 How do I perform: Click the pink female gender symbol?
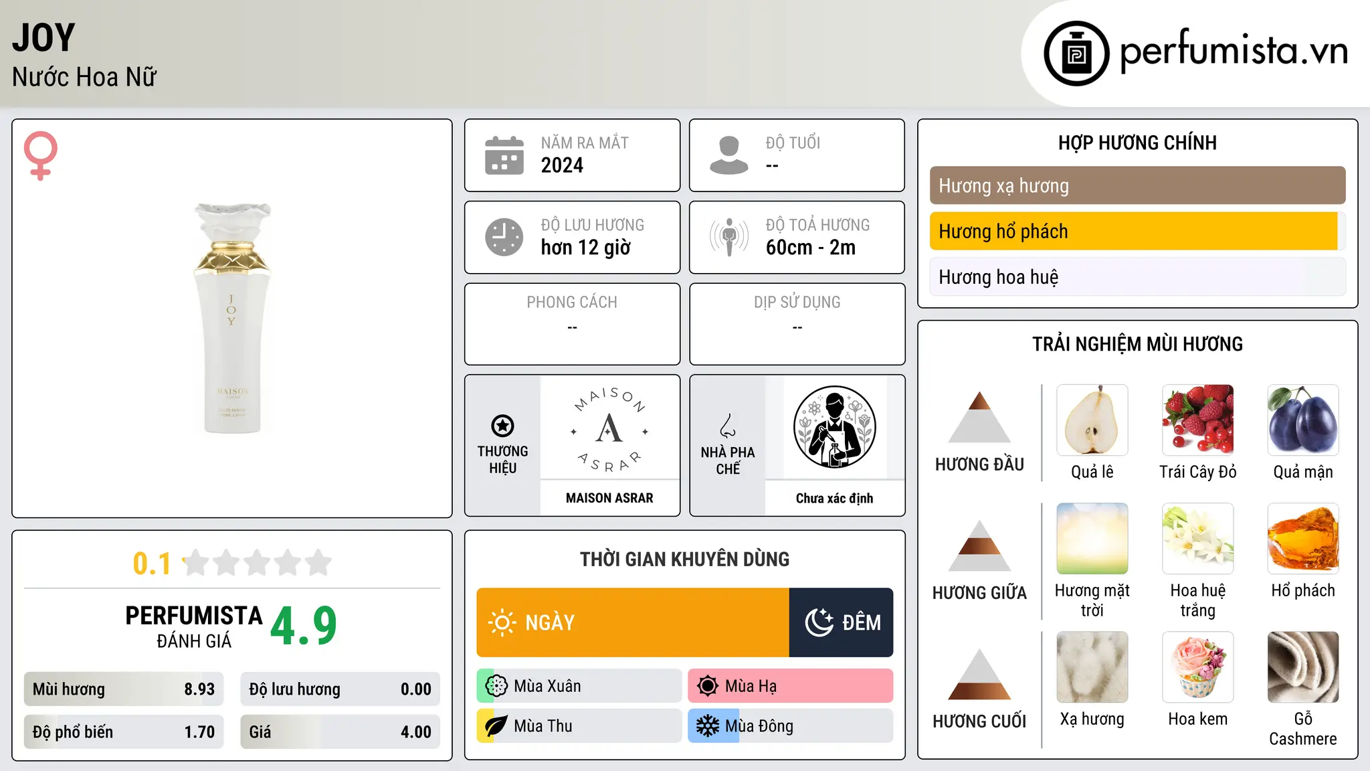[x=41, y=155]
